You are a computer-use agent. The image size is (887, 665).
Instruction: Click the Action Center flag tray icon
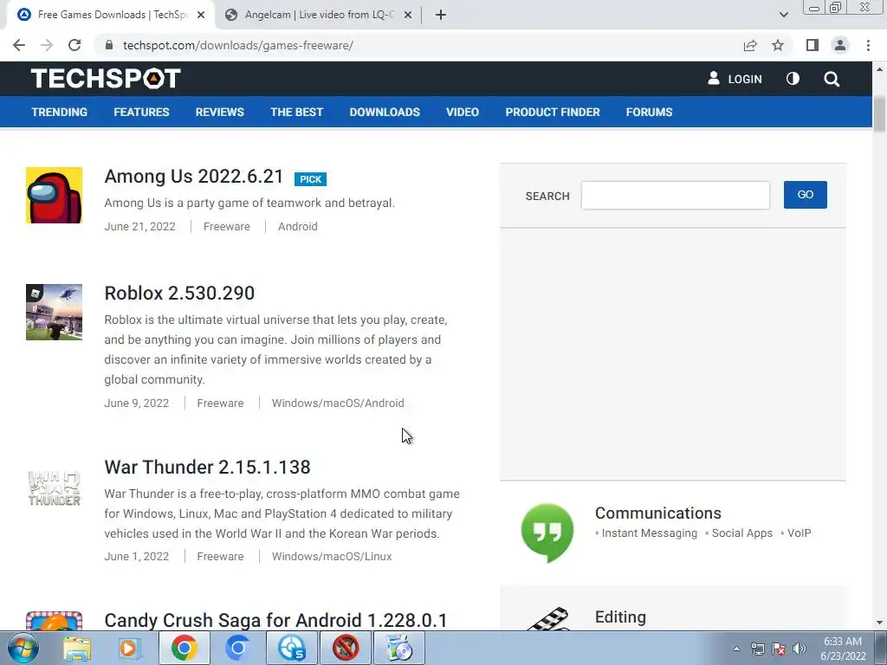(779, 649)
